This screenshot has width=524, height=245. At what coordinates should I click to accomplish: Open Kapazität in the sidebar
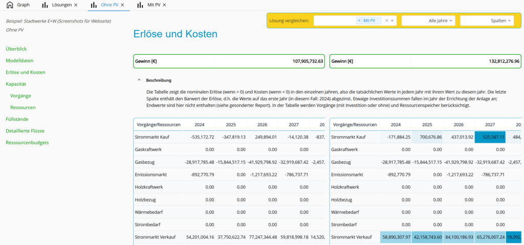[16, 84]
